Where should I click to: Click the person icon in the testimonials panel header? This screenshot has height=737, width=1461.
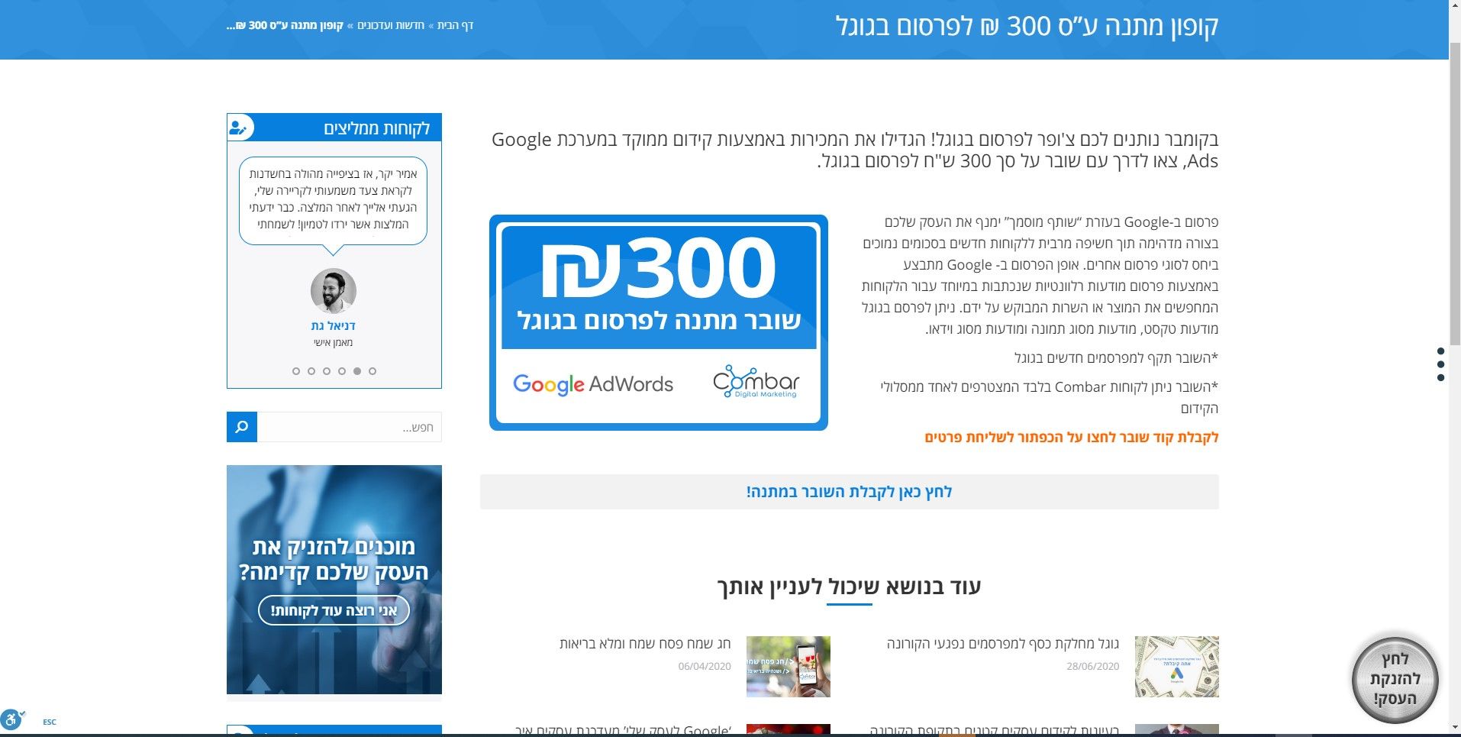pyautogui.click(x=239, y=127)
